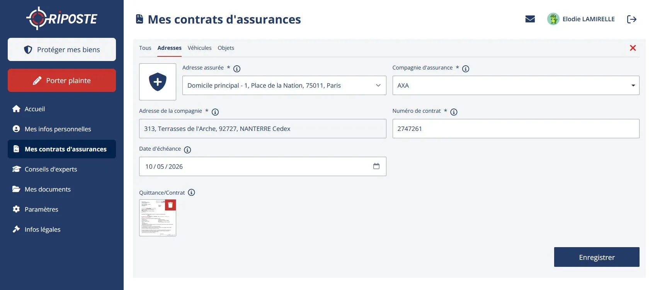Click the shield plus add-contract icon
The image size is (655, 290).
[158, 82]
